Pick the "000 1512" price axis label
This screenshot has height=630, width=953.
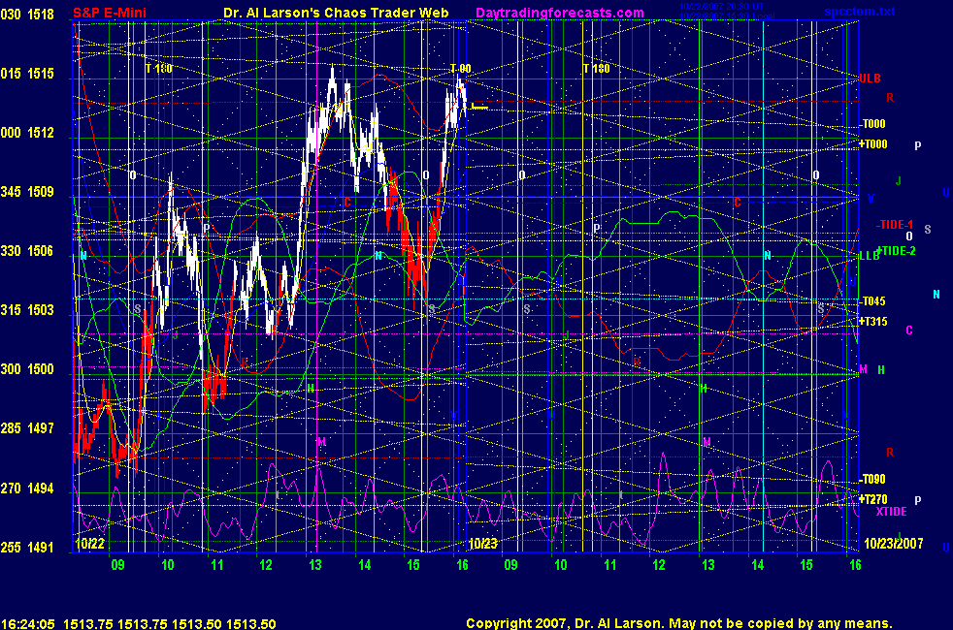pos(27,133)
